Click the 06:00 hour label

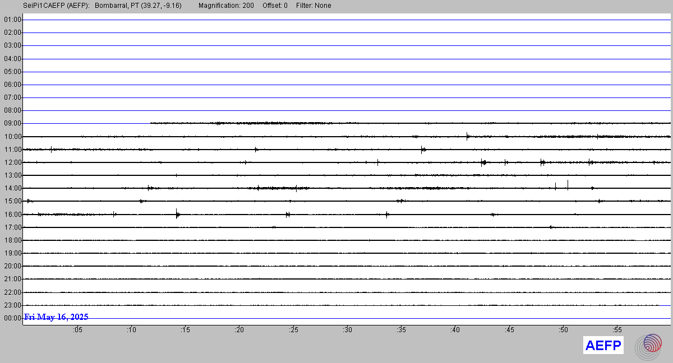tap(12, 85)
